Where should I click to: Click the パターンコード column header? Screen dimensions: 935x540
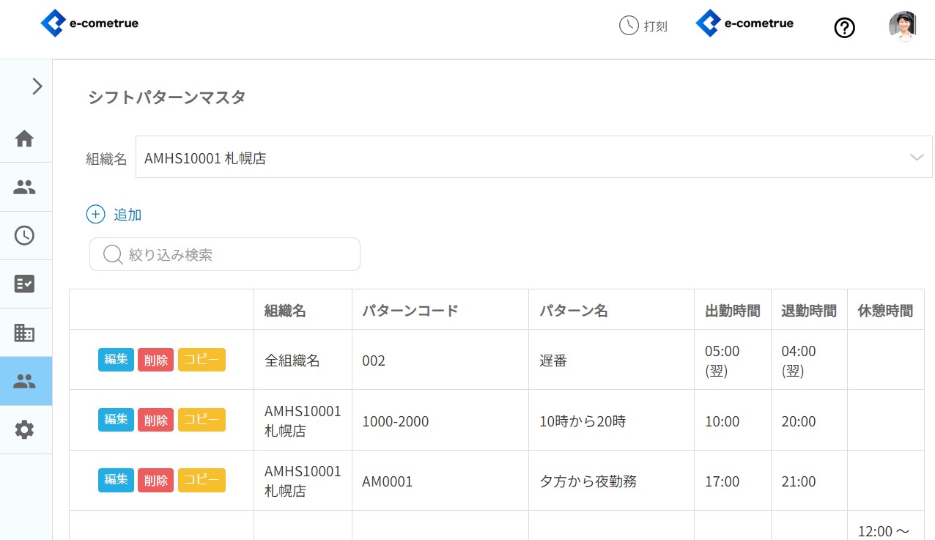pyautogui.click(x=410, y=311)
